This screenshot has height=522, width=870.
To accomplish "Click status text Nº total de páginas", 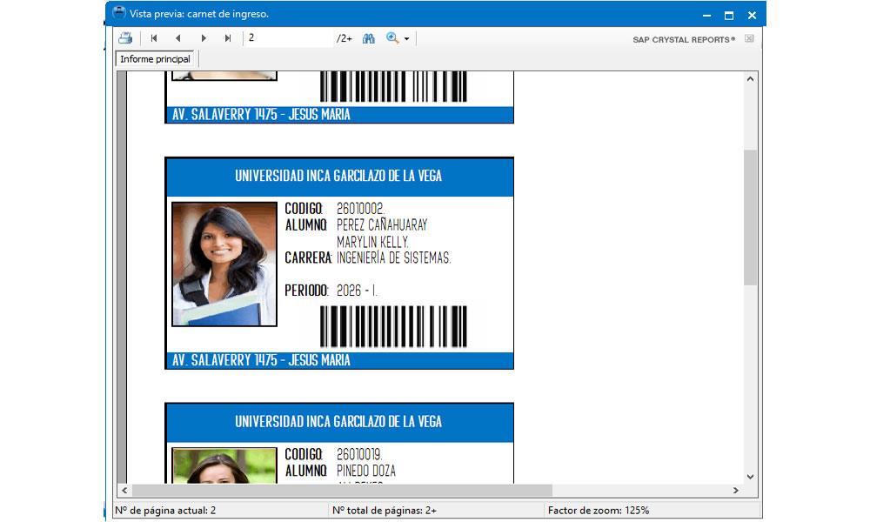I will pyautogui.click(x=384, y=511).
